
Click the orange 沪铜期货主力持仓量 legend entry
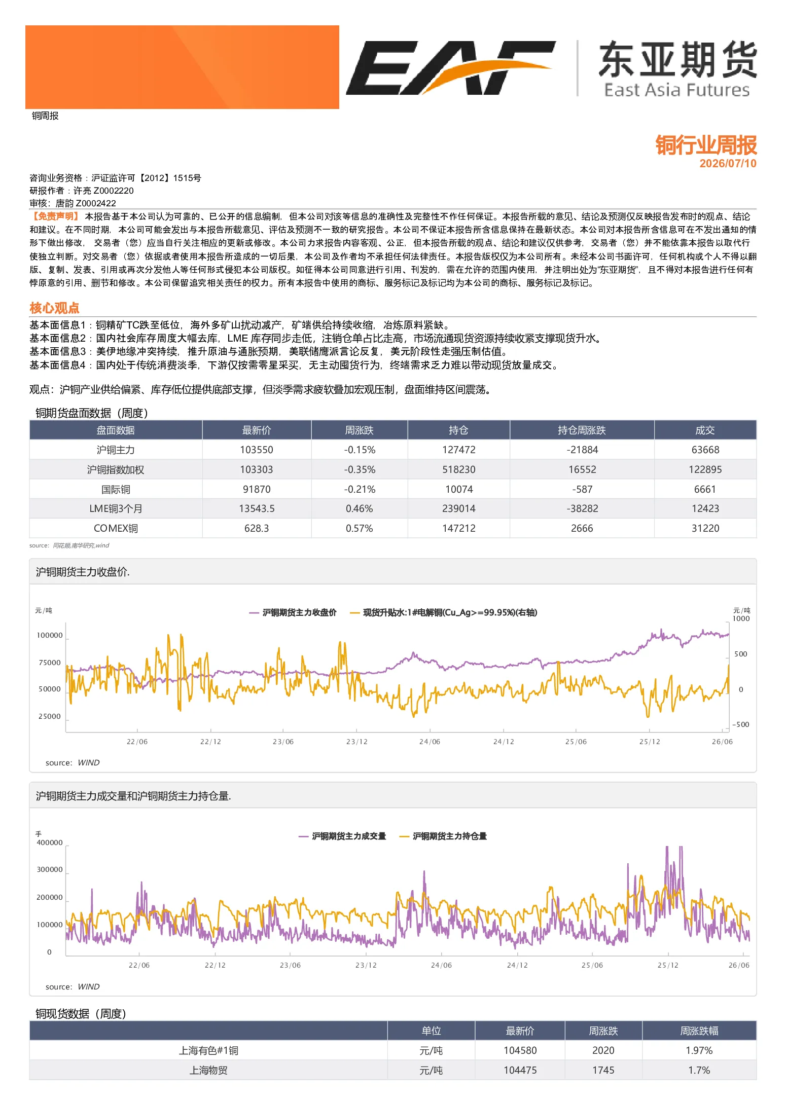[443, 836]
